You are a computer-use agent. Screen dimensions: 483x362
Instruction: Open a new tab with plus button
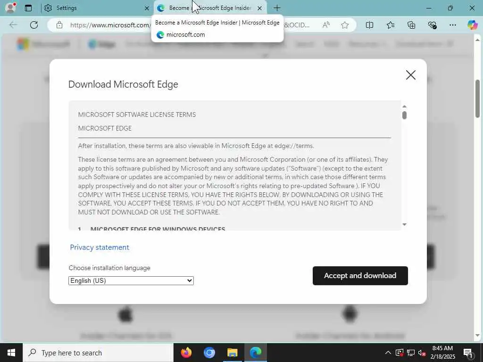point(277,8)
